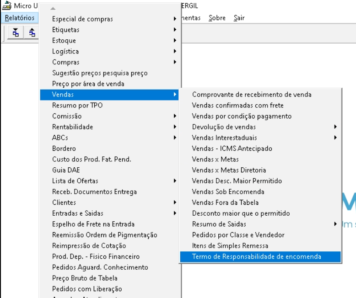
Task: Click the second toolbar icon with up arrow
Action: point(32,33)
